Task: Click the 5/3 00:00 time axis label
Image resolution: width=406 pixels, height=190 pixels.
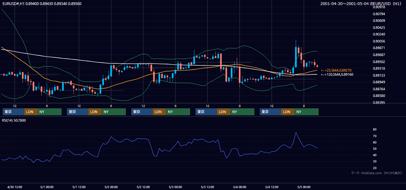Action: (x=175, y=187)
